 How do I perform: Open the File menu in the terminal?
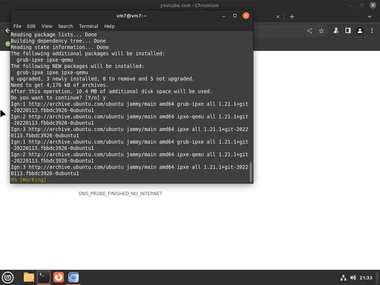(x=17, y=26)
